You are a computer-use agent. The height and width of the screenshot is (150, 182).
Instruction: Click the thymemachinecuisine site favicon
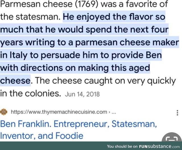point(4,112)
